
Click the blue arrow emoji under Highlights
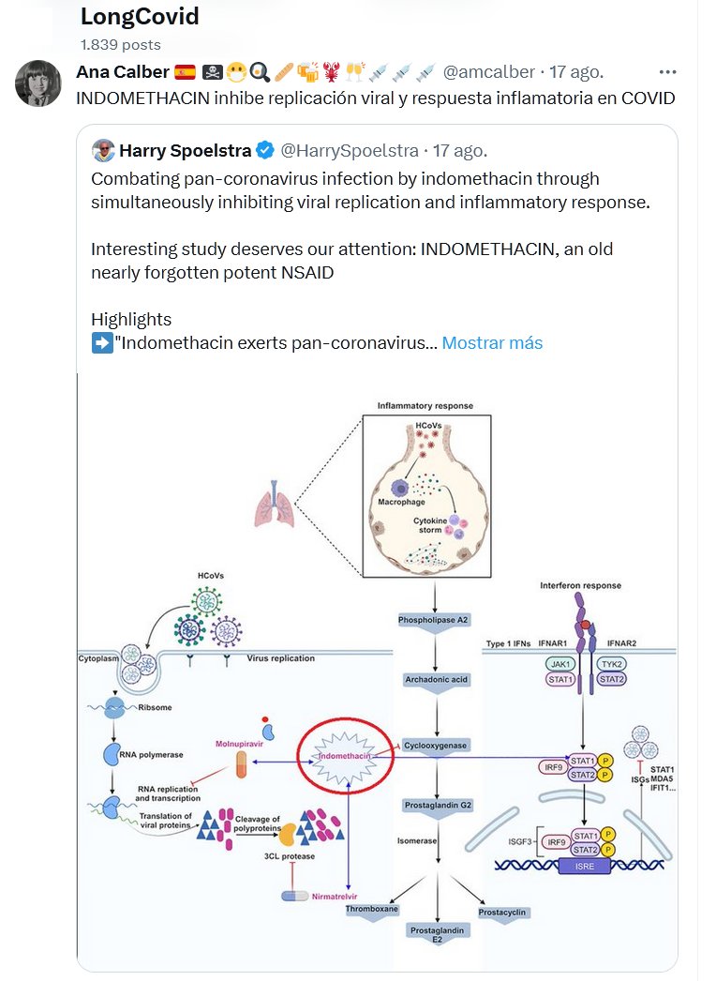tap(102, 343)
